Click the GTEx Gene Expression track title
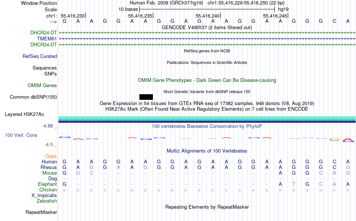Screen dimensions: 356x221 207,103
